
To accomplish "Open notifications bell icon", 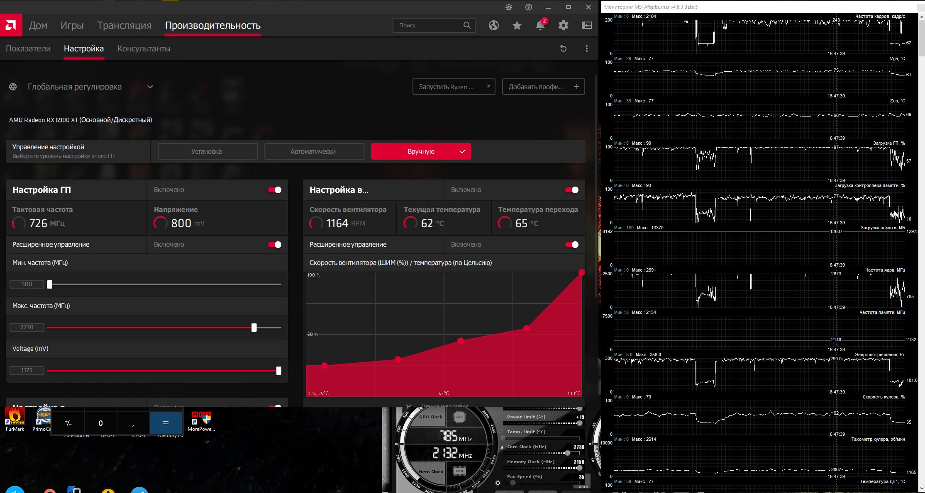I will [x=540, y=25].
